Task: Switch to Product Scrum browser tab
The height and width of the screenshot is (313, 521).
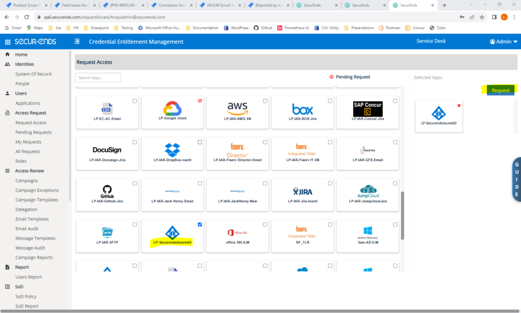Action: pyautogui.click(x=27, y=5)
